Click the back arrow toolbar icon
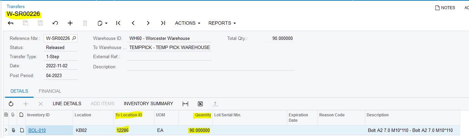Image resolution: width=469 pixels, height=138 pixels. coord(11,23)
